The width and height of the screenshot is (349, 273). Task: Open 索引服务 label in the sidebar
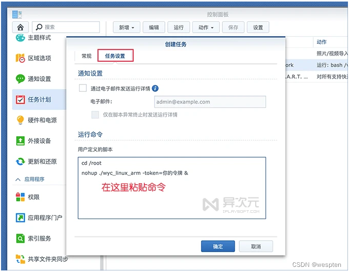[x=39, y=238]
